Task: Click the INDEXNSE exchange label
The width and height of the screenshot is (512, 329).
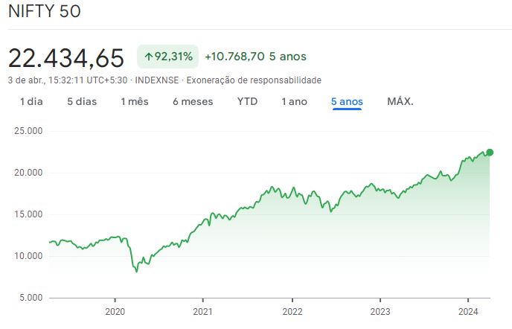Action: (x=159, y=80)
